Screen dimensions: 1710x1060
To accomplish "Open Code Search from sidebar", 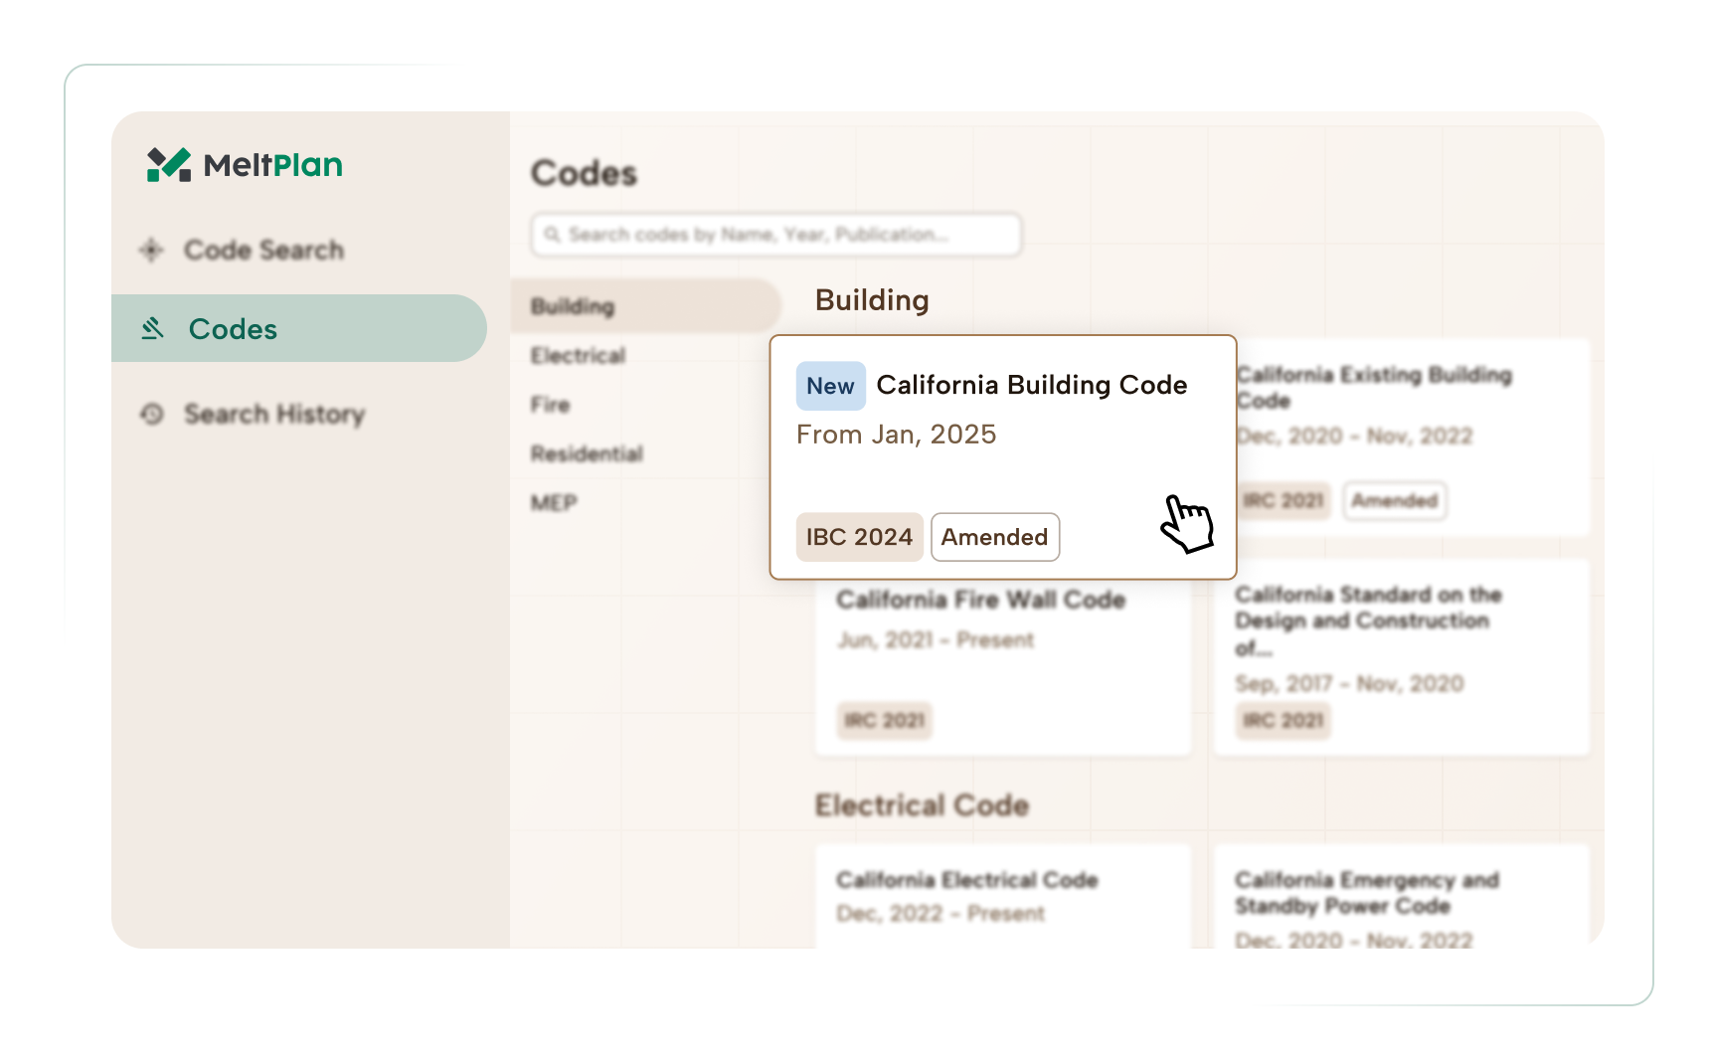I will [x=263, y=250].
